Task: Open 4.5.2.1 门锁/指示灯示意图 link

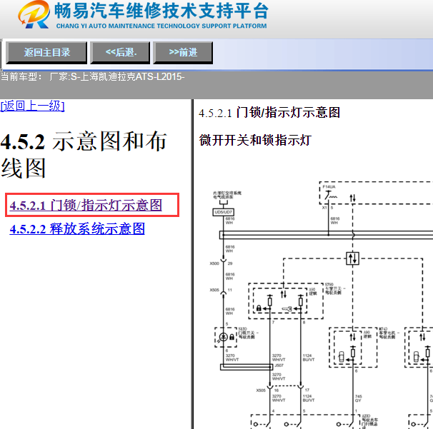Action: coord(86,206)
